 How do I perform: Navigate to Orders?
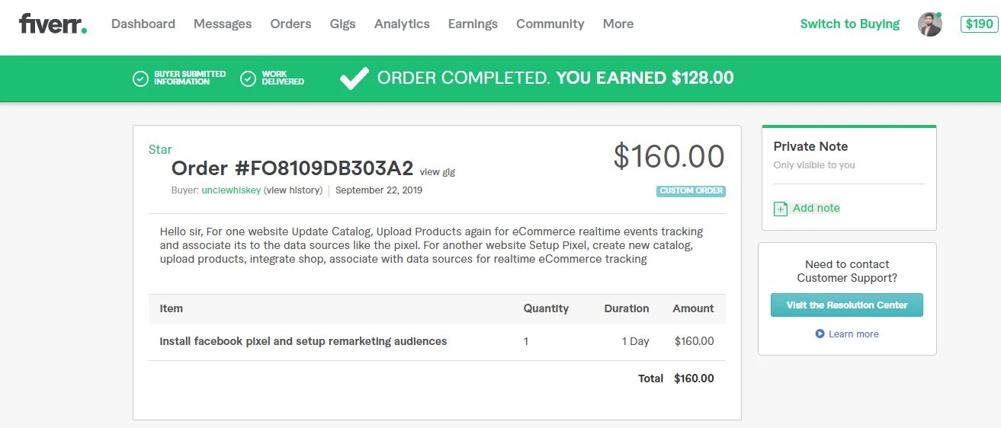[x=290, y=24]
